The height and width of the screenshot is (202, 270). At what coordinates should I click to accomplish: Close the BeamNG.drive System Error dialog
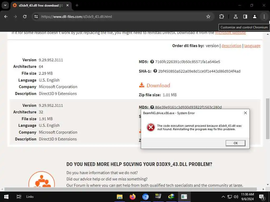pos(245,113)
